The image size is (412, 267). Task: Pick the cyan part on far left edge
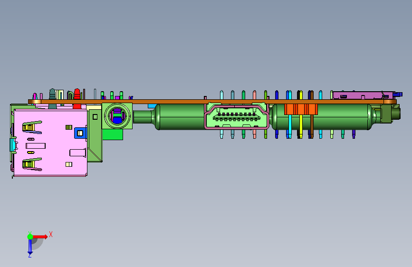12,145
